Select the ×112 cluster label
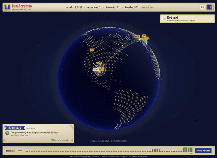 coord(147,38)
